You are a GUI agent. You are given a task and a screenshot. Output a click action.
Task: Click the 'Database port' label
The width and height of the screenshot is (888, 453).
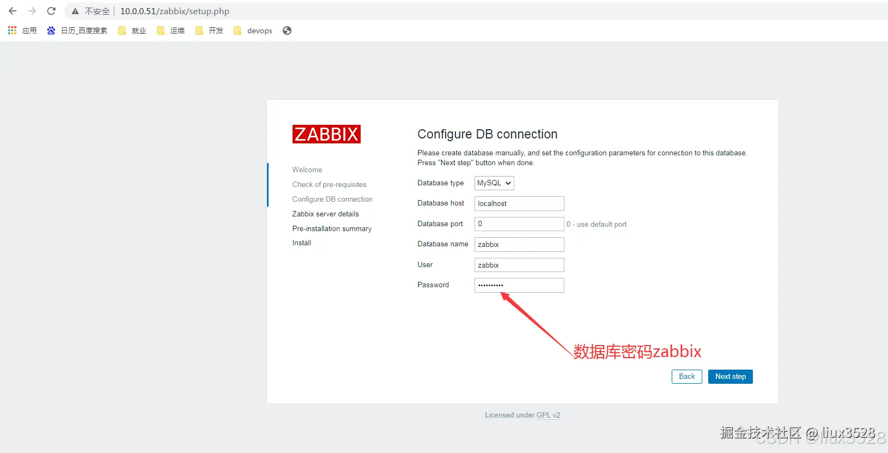[x=440, y=224]
